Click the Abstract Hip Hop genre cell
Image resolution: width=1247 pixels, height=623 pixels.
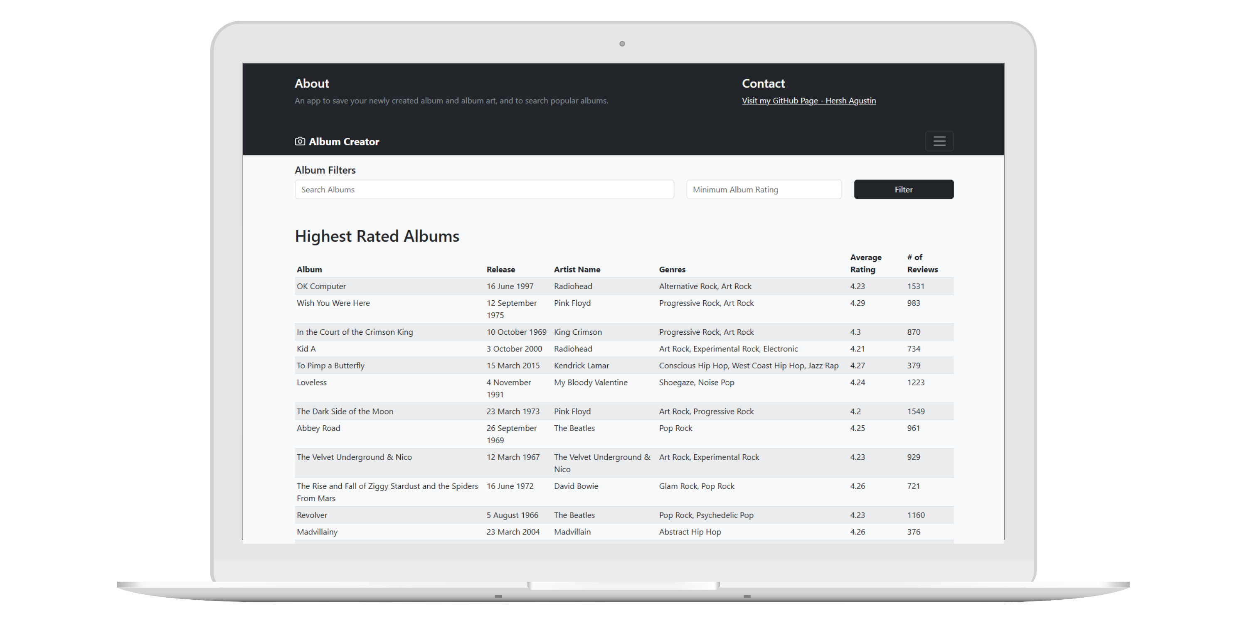coord(690,532)
